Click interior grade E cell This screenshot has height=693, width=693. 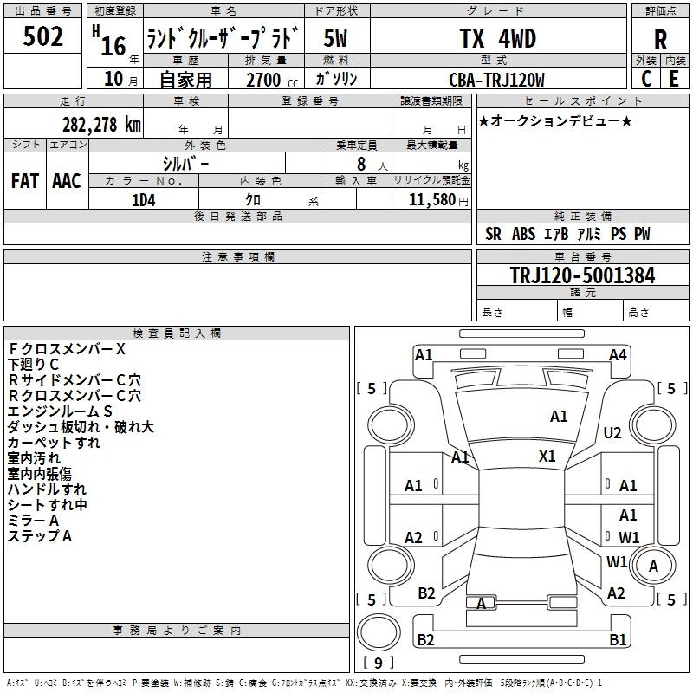[674, 78]
